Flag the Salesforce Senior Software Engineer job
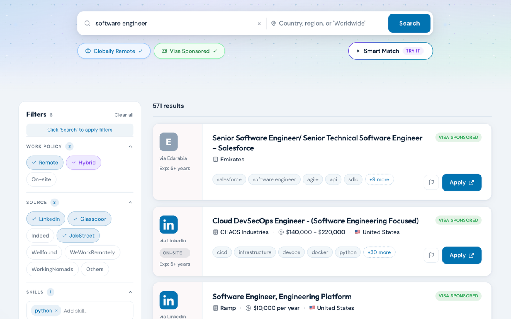The width and height of the screenshot is (511, 319). click(x=431, y=182)
